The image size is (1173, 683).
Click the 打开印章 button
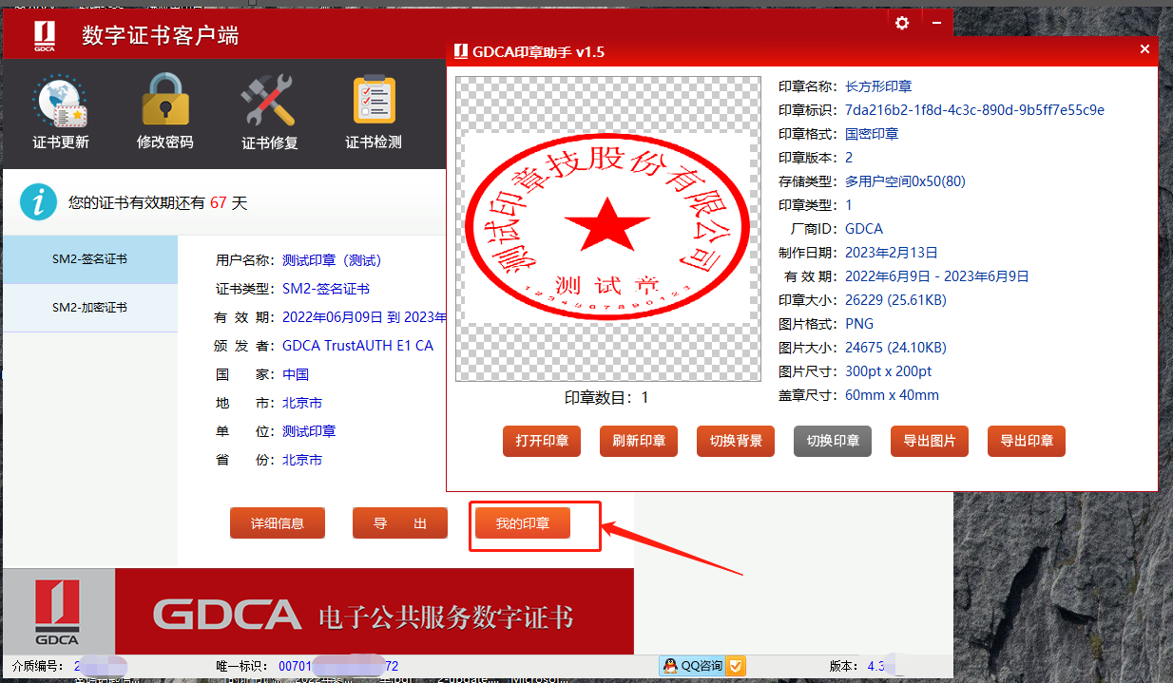(542, 441)
